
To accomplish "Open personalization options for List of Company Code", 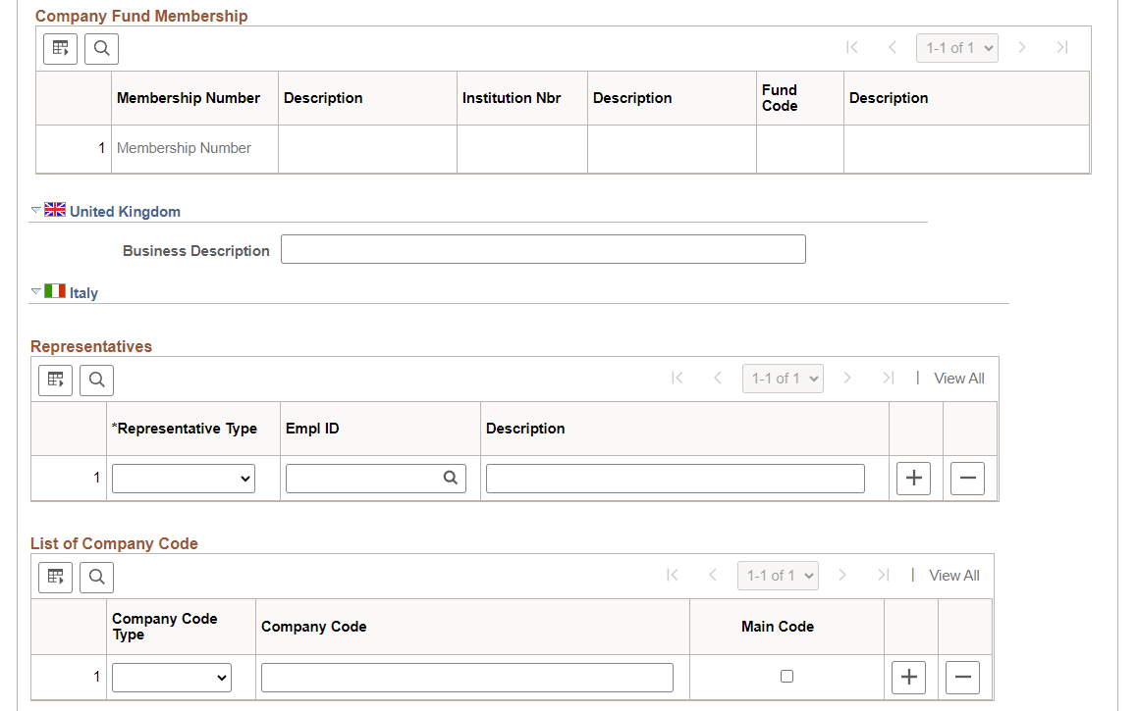I will 55,577.
